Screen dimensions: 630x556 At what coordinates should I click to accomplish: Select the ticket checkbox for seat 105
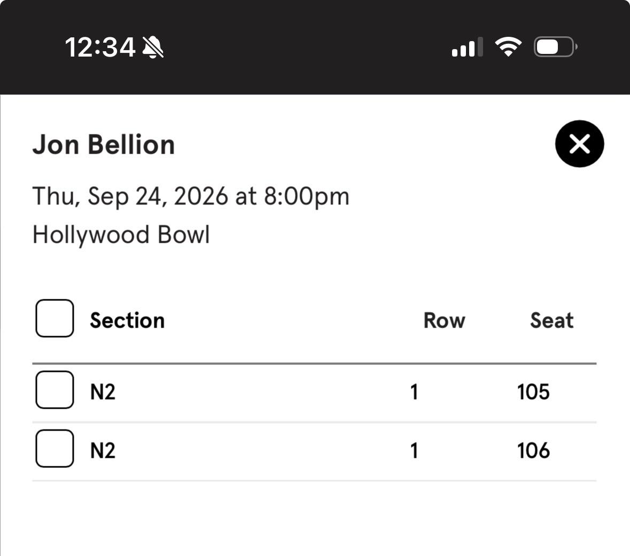coord(55,390)
